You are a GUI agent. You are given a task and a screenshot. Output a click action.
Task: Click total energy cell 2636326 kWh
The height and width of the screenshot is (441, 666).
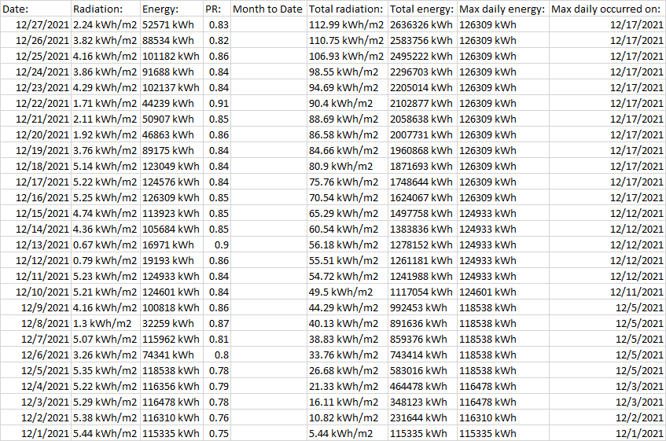[422, 24]
